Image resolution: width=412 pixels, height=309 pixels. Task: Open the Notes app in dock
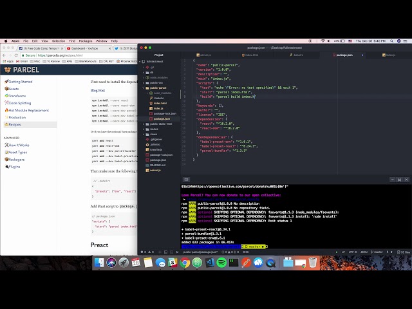point(148,263)
